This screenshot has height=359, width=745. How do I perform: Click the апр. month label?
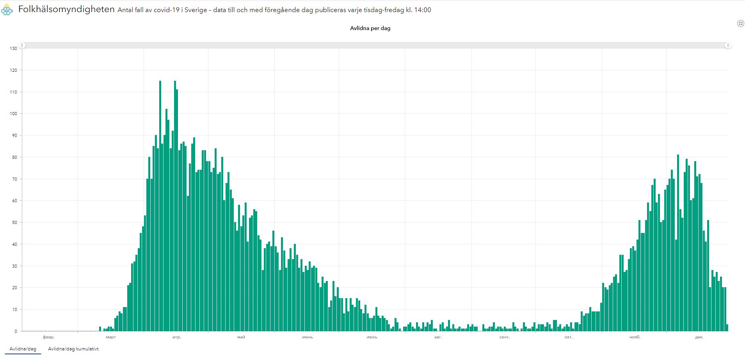click(x=177, y=337)
